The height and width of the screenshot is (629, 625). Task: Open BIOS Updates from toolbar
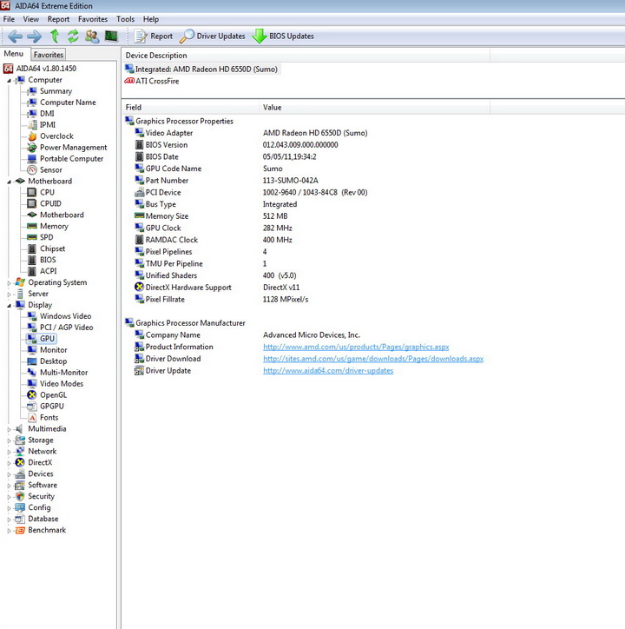[x=284, y=36]
